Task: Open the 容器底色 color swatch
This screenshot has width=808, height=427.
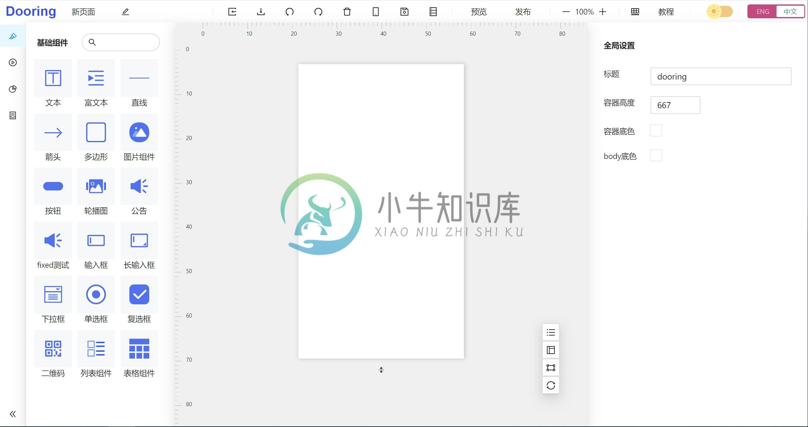Action: 656,131
